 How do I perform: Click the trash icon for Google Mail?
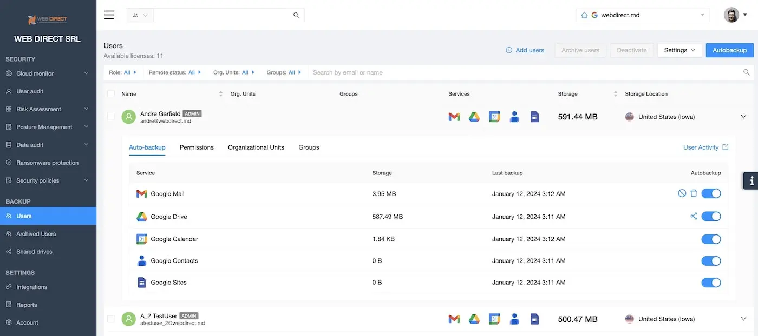coord(694,193)
